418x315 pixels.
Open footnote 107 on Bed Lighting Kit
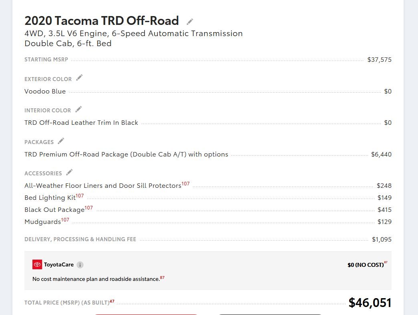point(80,196)
